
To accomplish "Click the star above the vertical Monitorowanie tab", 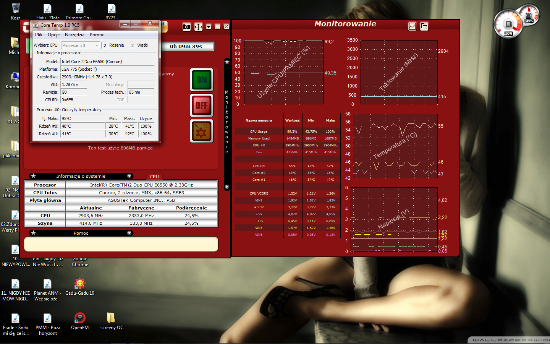I will [x=227, y=62].
